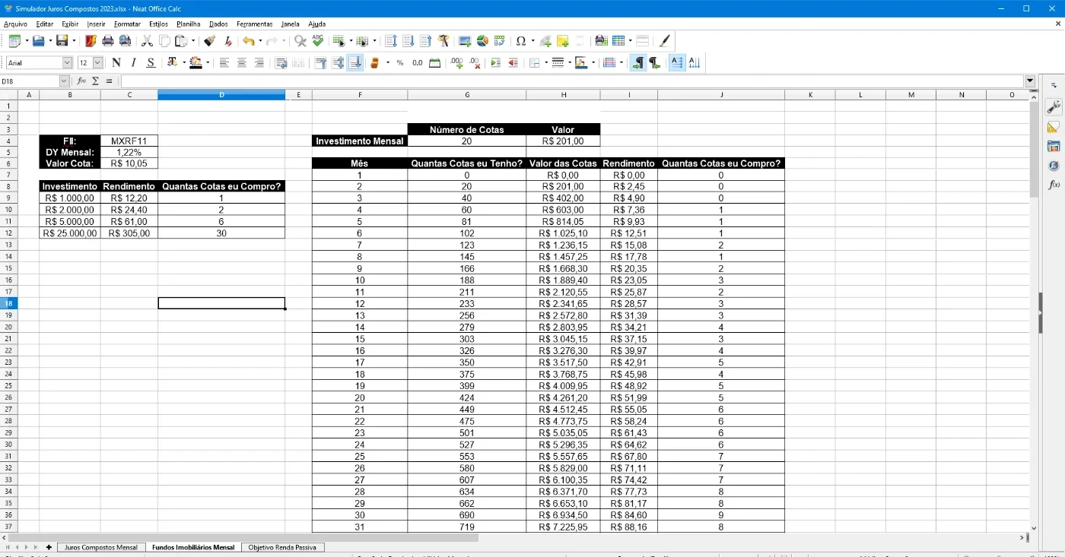Open the Gallery sidebar panel
This screenshot has width=1065, height=557.
point(1054,146)
